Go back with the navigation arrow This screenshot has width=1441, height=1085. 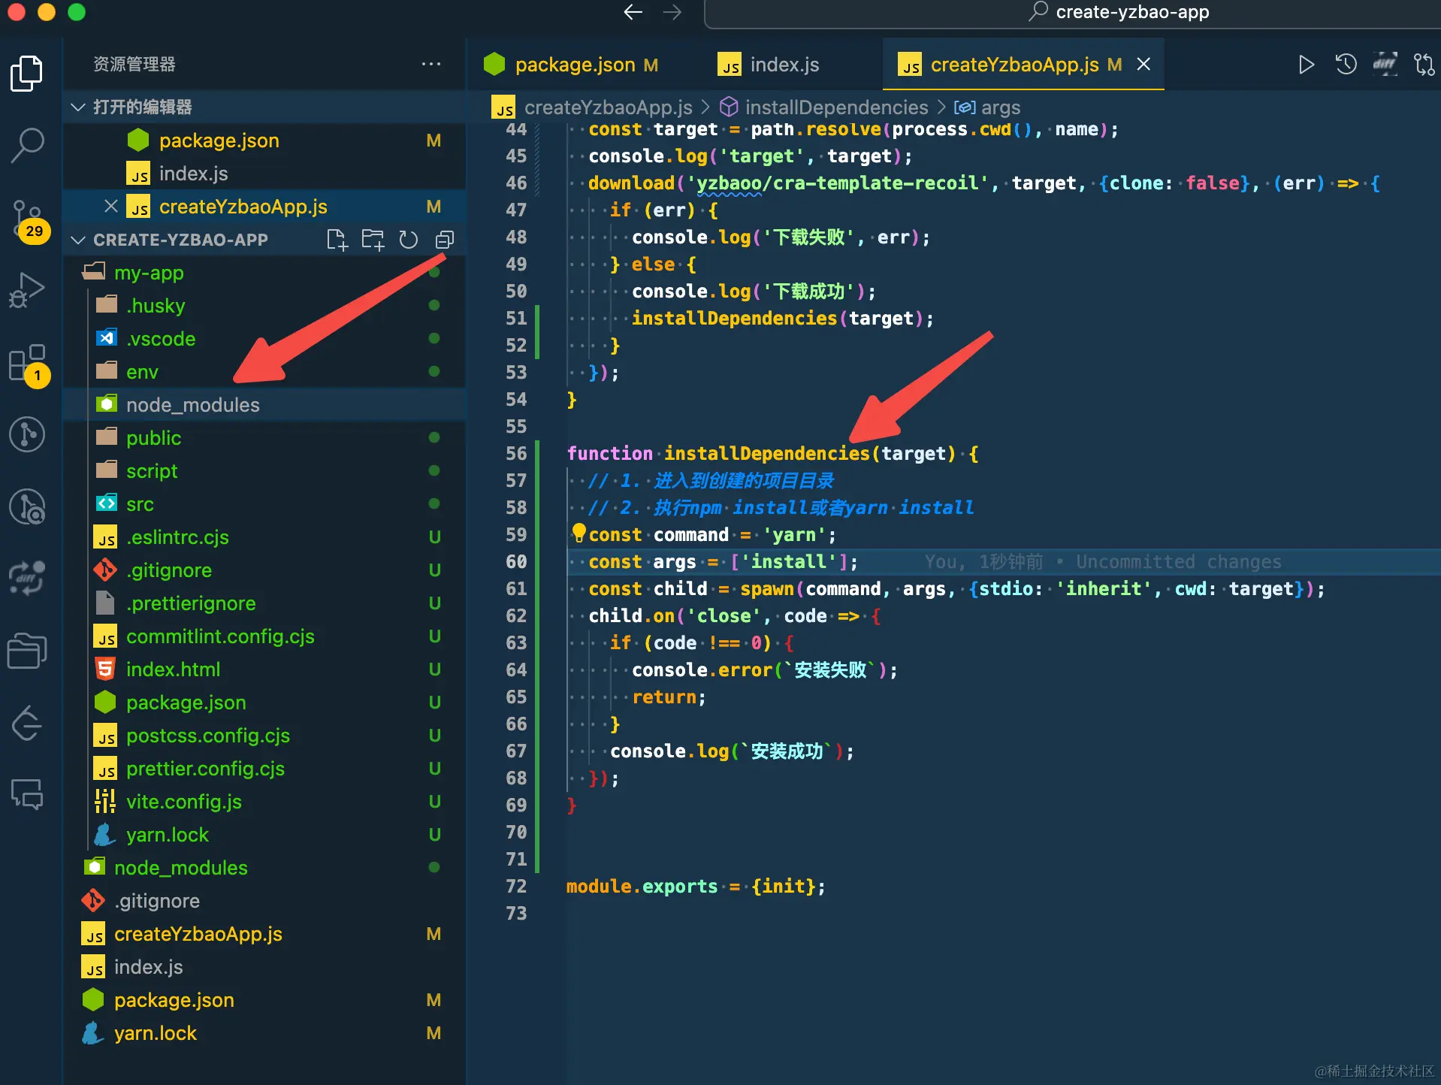(x=633, y=12)
